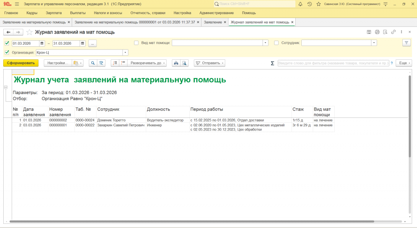Enable the Вид мат помощи checkbox
The image size is (417, 228).
[x=136, y=43]
